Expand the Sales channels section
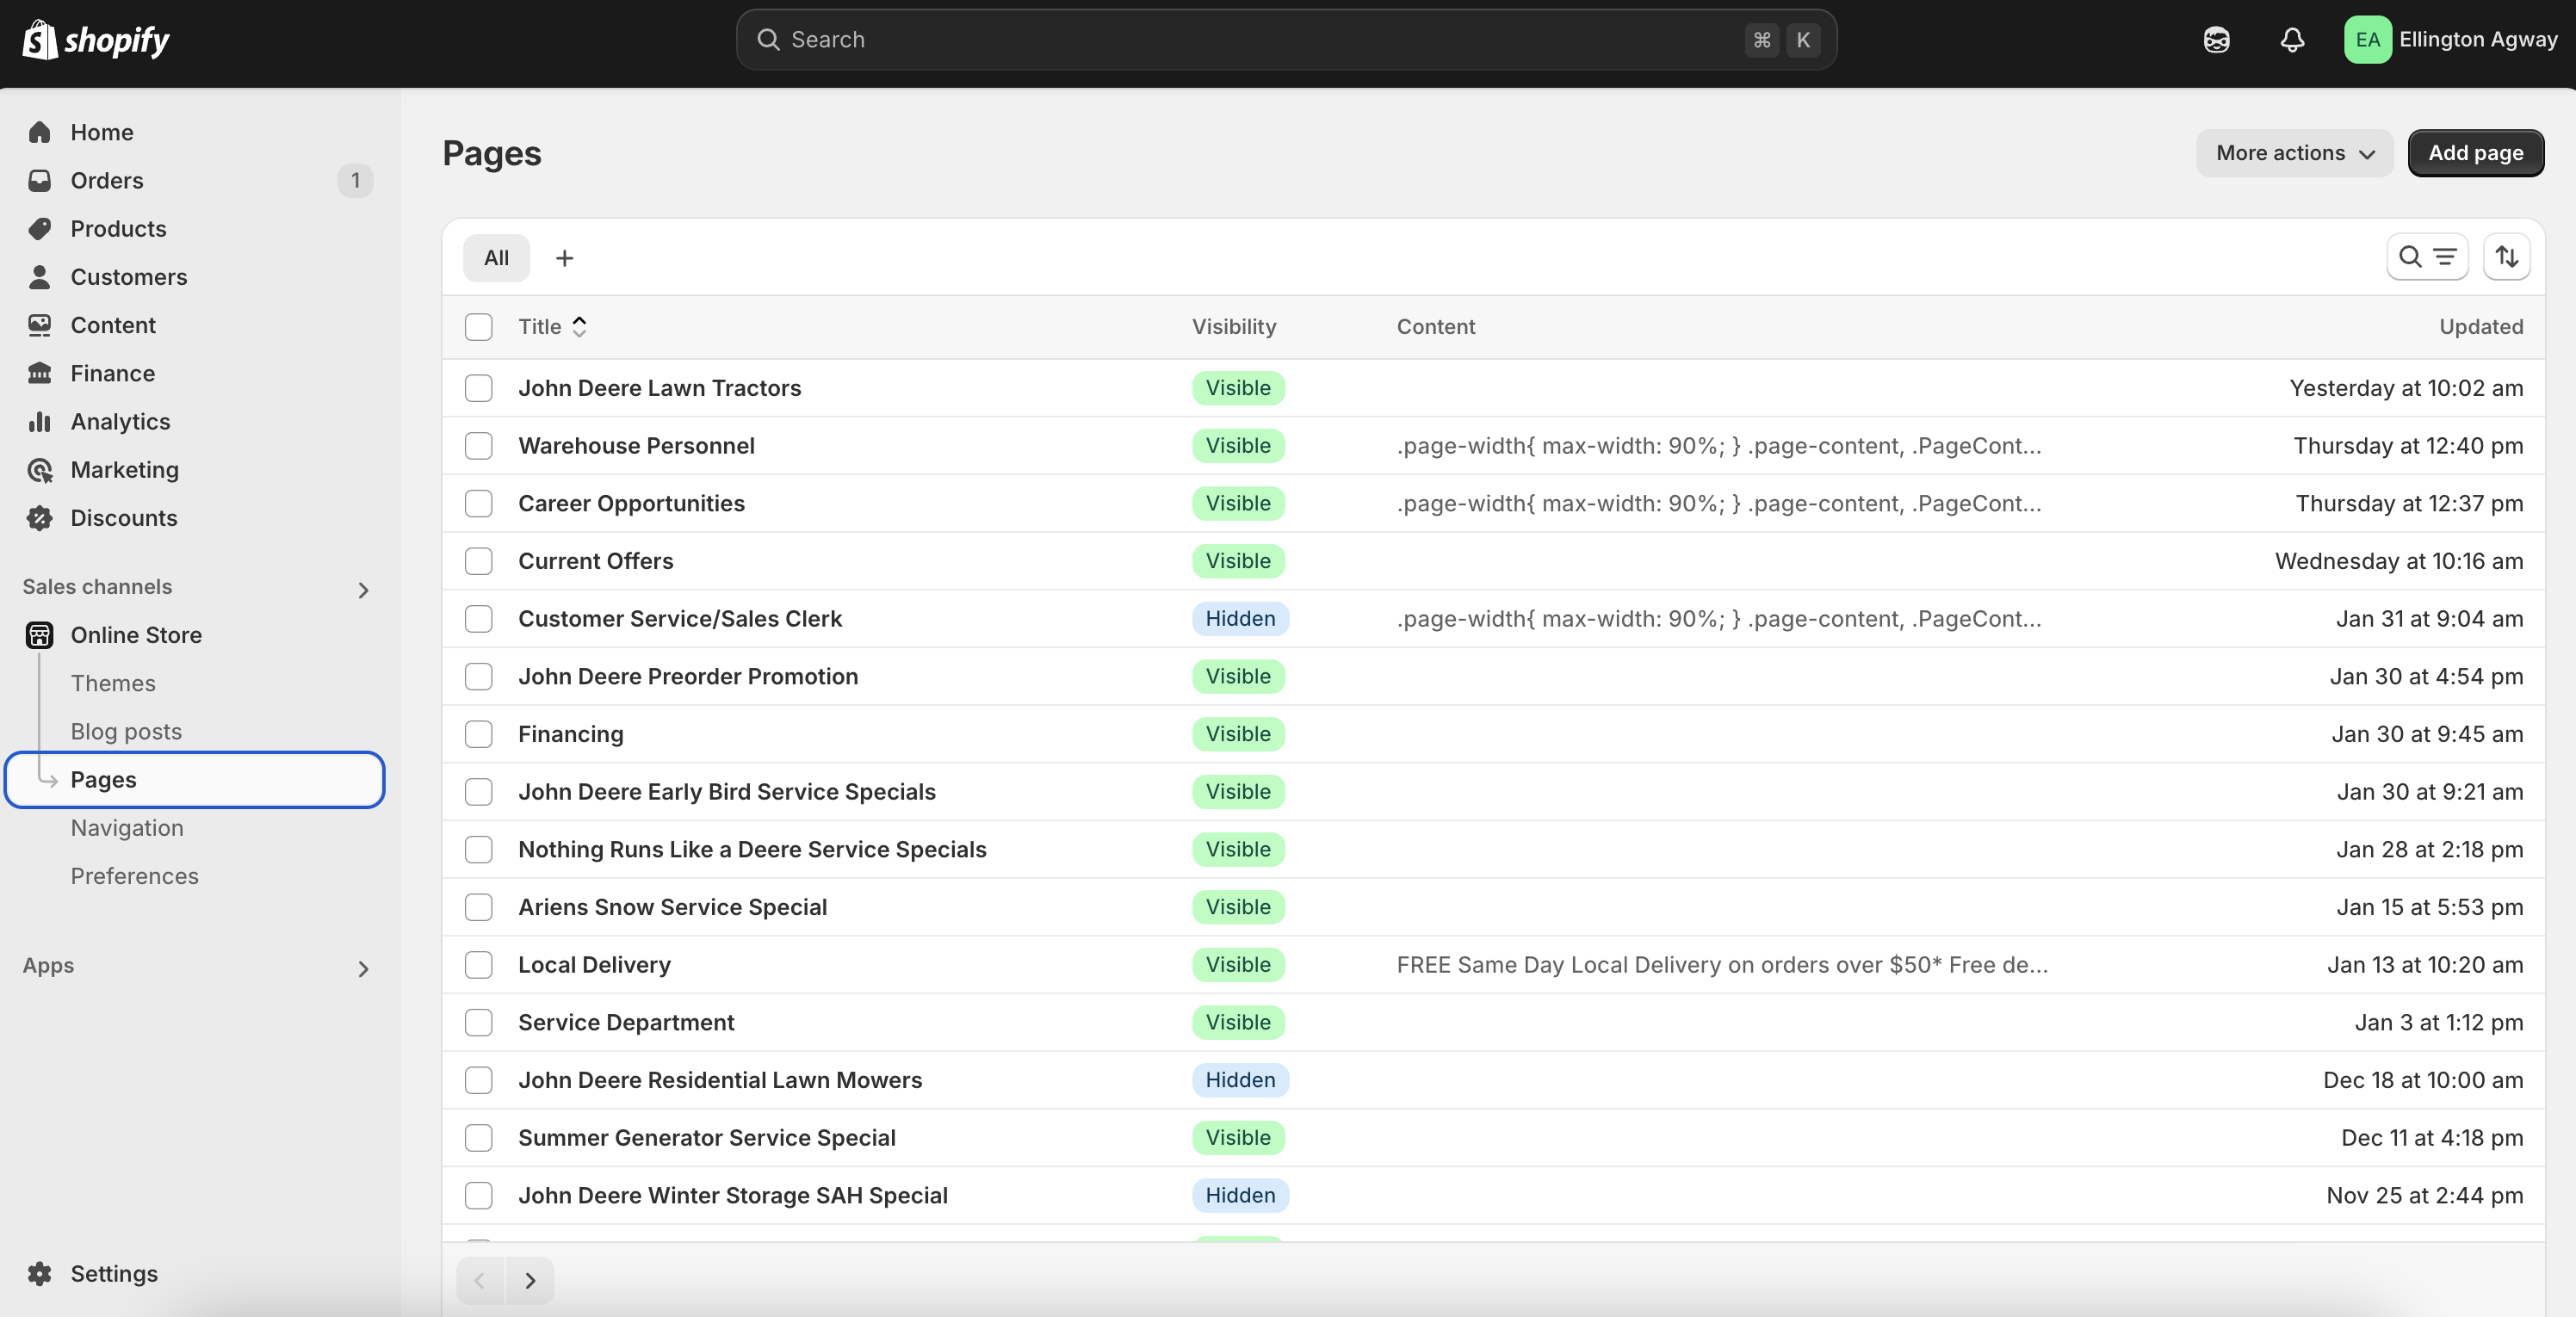2576x1317 pixels. pos(363,590)
